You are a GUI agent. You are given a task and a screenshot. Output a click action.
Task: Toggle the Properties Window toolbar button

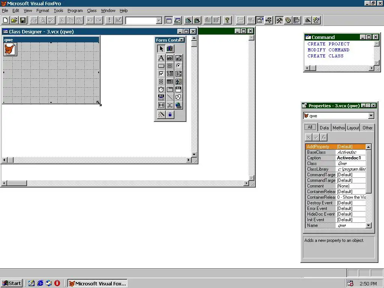click(260, 20)
